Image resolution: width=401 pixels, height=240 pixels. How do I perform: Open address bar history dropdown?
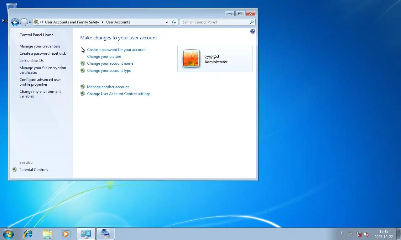167,22
